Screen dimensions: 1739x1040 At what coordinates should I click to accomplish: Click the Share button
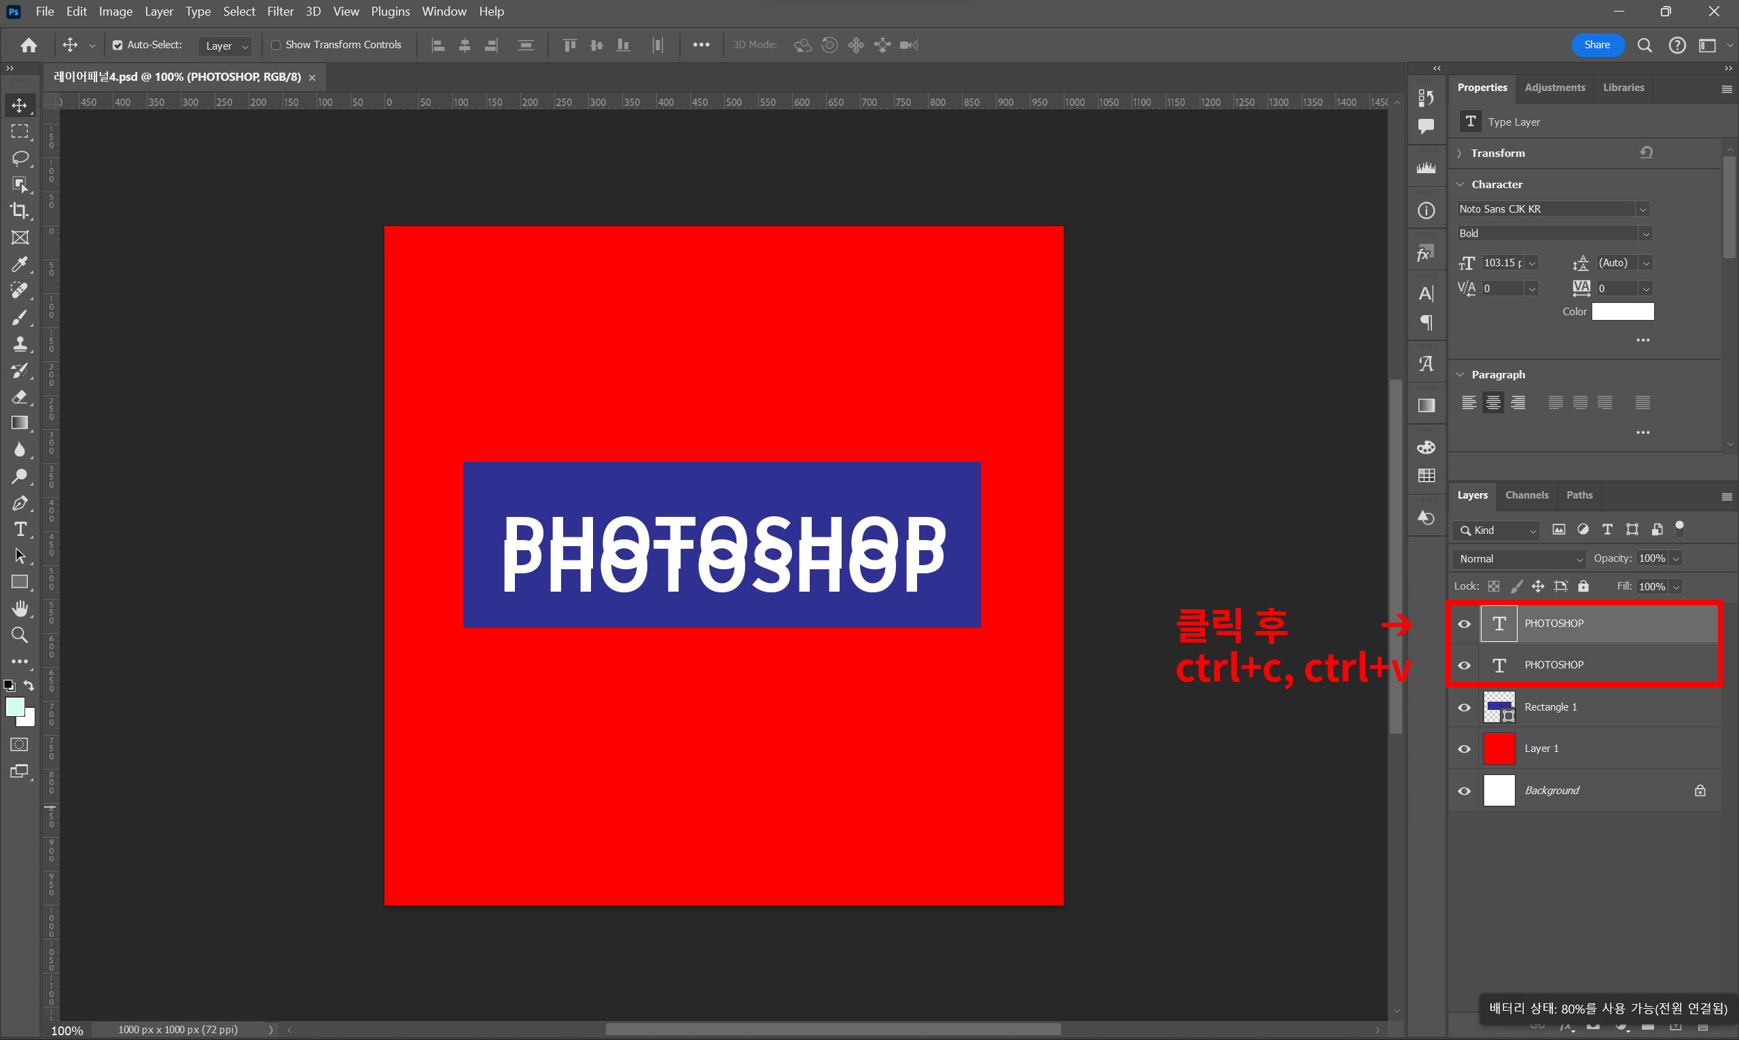(1598, 45)
